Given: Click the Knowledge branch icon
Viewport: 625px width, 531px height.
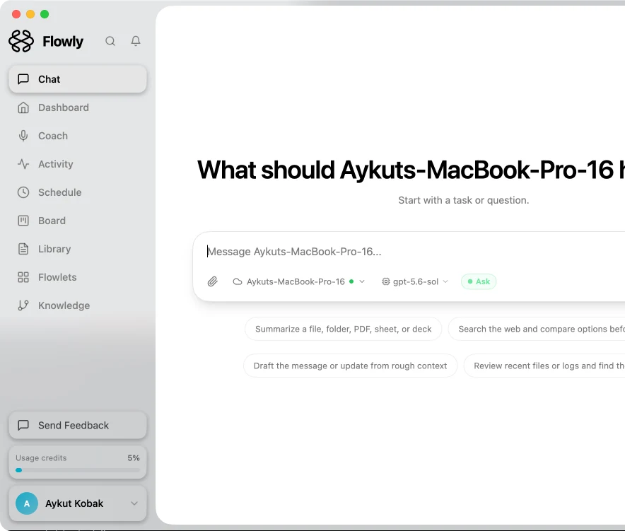Looking at the screenshot, I should pyautogui.click(x=23, y=305).
